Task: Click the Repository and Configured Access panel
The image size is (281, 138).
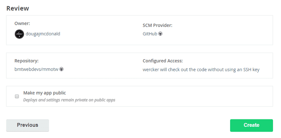Action: 139,65
